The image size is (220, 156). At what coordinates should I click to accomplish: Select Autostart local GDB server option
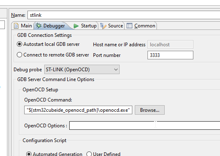coord(48,44)
